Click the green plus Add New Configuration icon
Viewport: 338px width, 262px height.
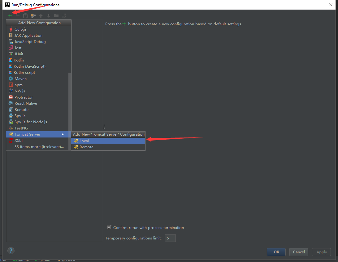(x=10, y=16)
